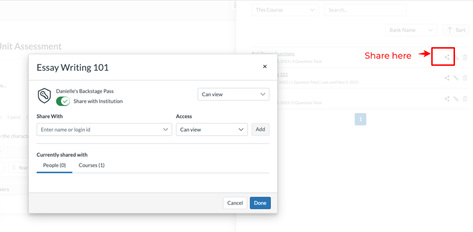This screenshot has width=473, height=232.
Task: Toggle Share with Institution switch
Action: click(x=63, y=101)
